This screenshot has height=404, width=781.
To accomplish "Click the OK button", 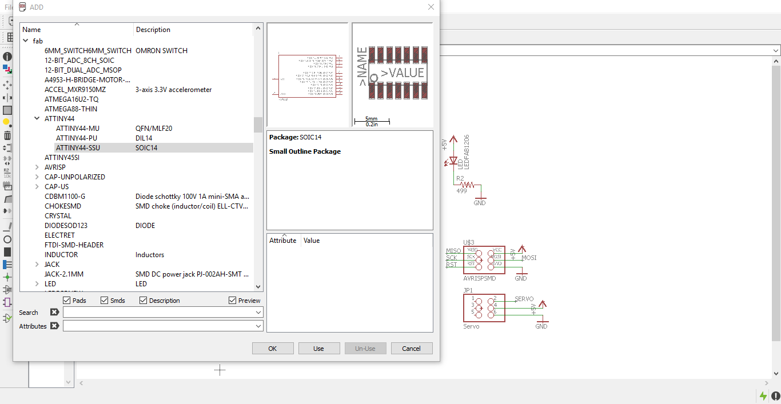I will pos(273,348).
